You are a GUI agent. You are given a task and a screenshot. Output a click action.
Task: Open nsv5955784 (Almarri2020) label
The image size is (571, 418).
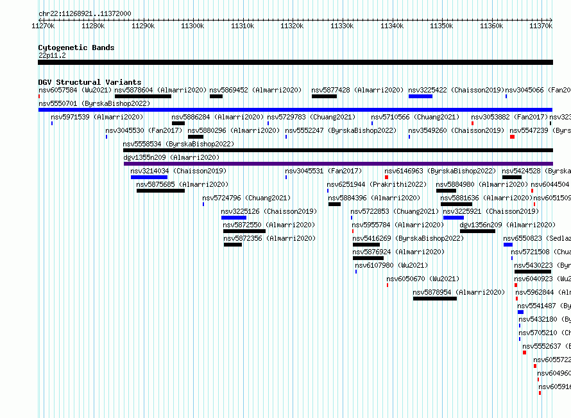(398, 225)
